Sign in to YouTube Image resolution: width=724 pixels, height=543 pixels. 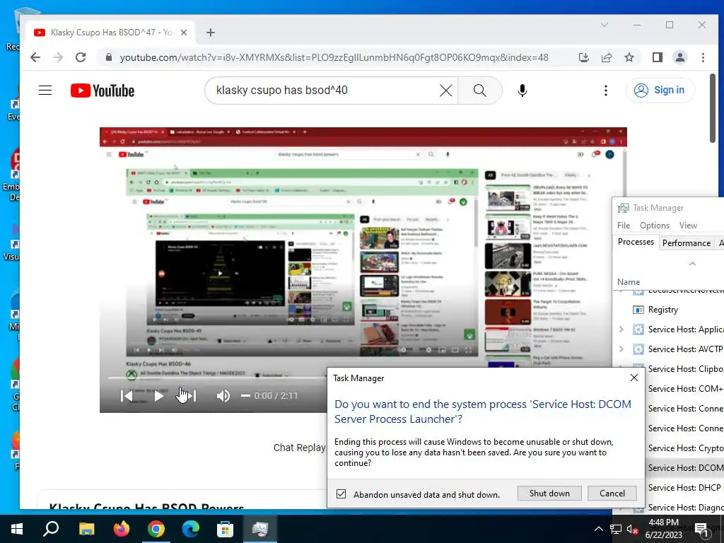(660, 90)
